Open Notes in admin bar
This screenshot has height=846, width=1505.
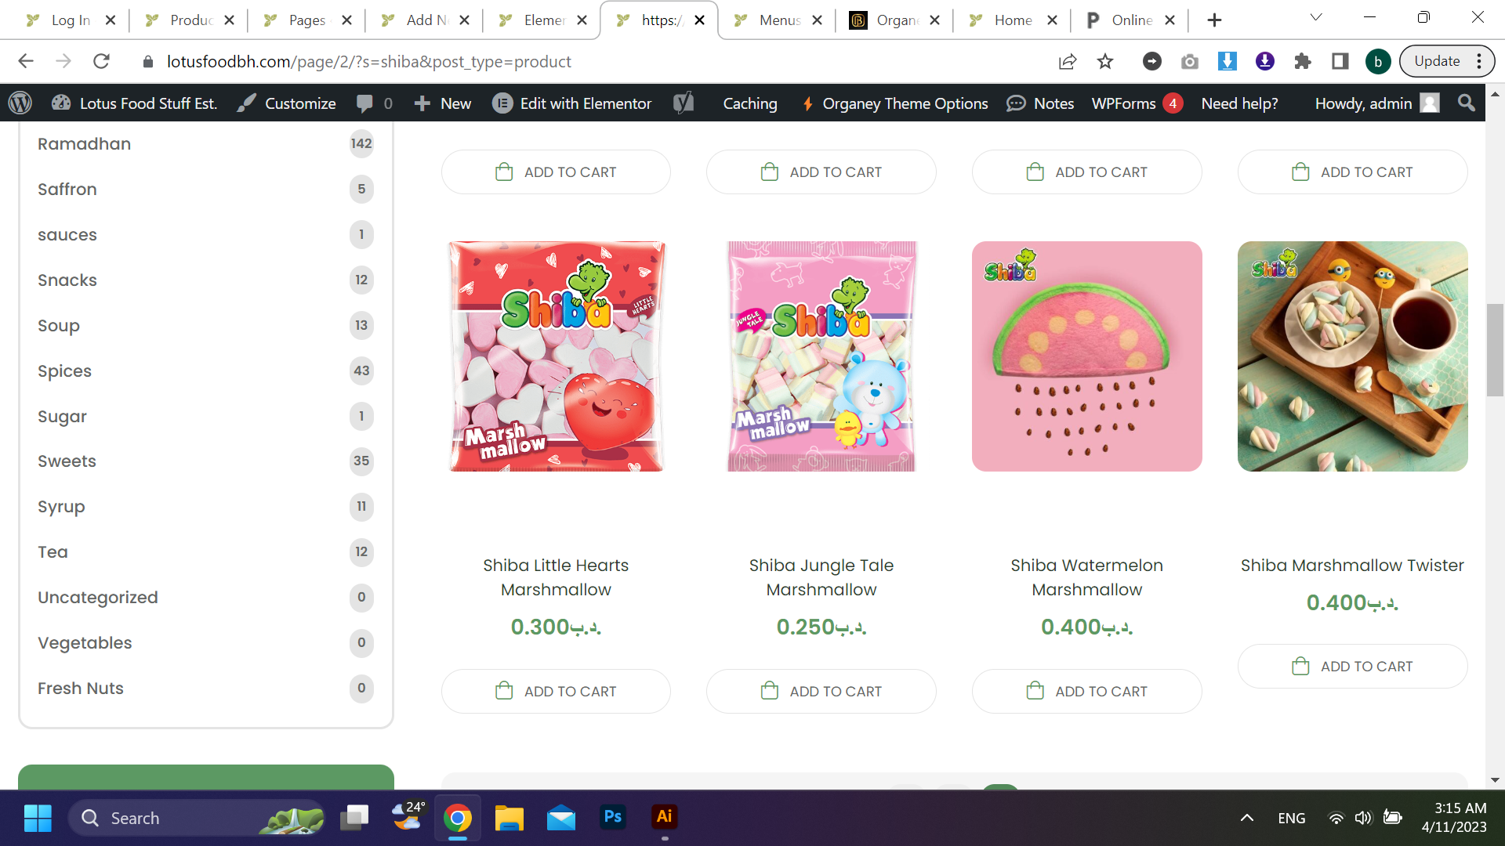(x=1040, y=103)
